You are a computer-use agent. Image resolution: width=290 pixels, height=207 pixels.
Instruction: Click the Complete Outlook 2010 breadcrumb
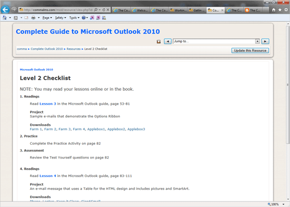pos(47,49)
